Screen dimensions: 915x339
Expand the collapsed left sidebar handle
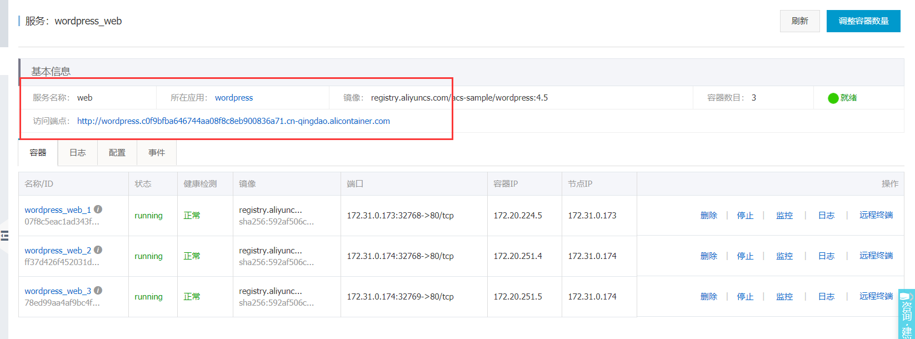4,236
